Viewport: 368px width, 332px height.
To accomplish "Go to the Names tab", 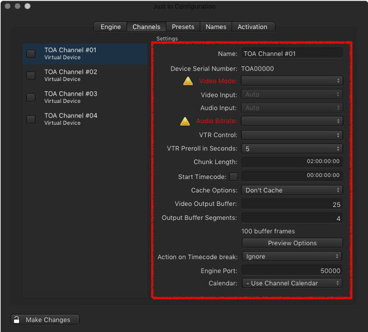I will click(216, 27).
